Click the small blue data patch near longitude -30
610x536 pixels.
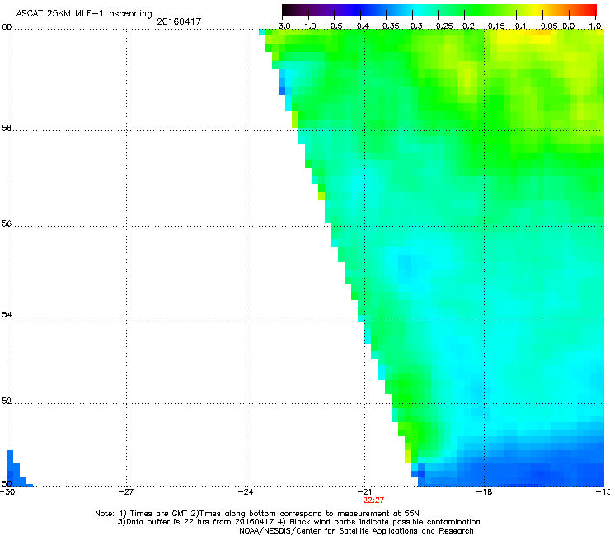point(17,468)
